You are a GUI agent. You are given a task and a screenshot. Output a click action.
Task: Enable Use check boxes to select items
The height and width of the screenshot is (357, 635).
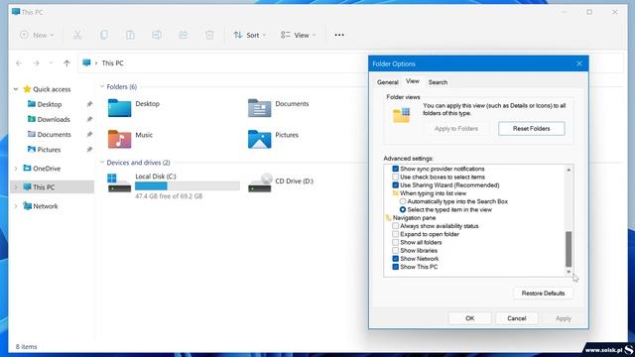(395, 177)
